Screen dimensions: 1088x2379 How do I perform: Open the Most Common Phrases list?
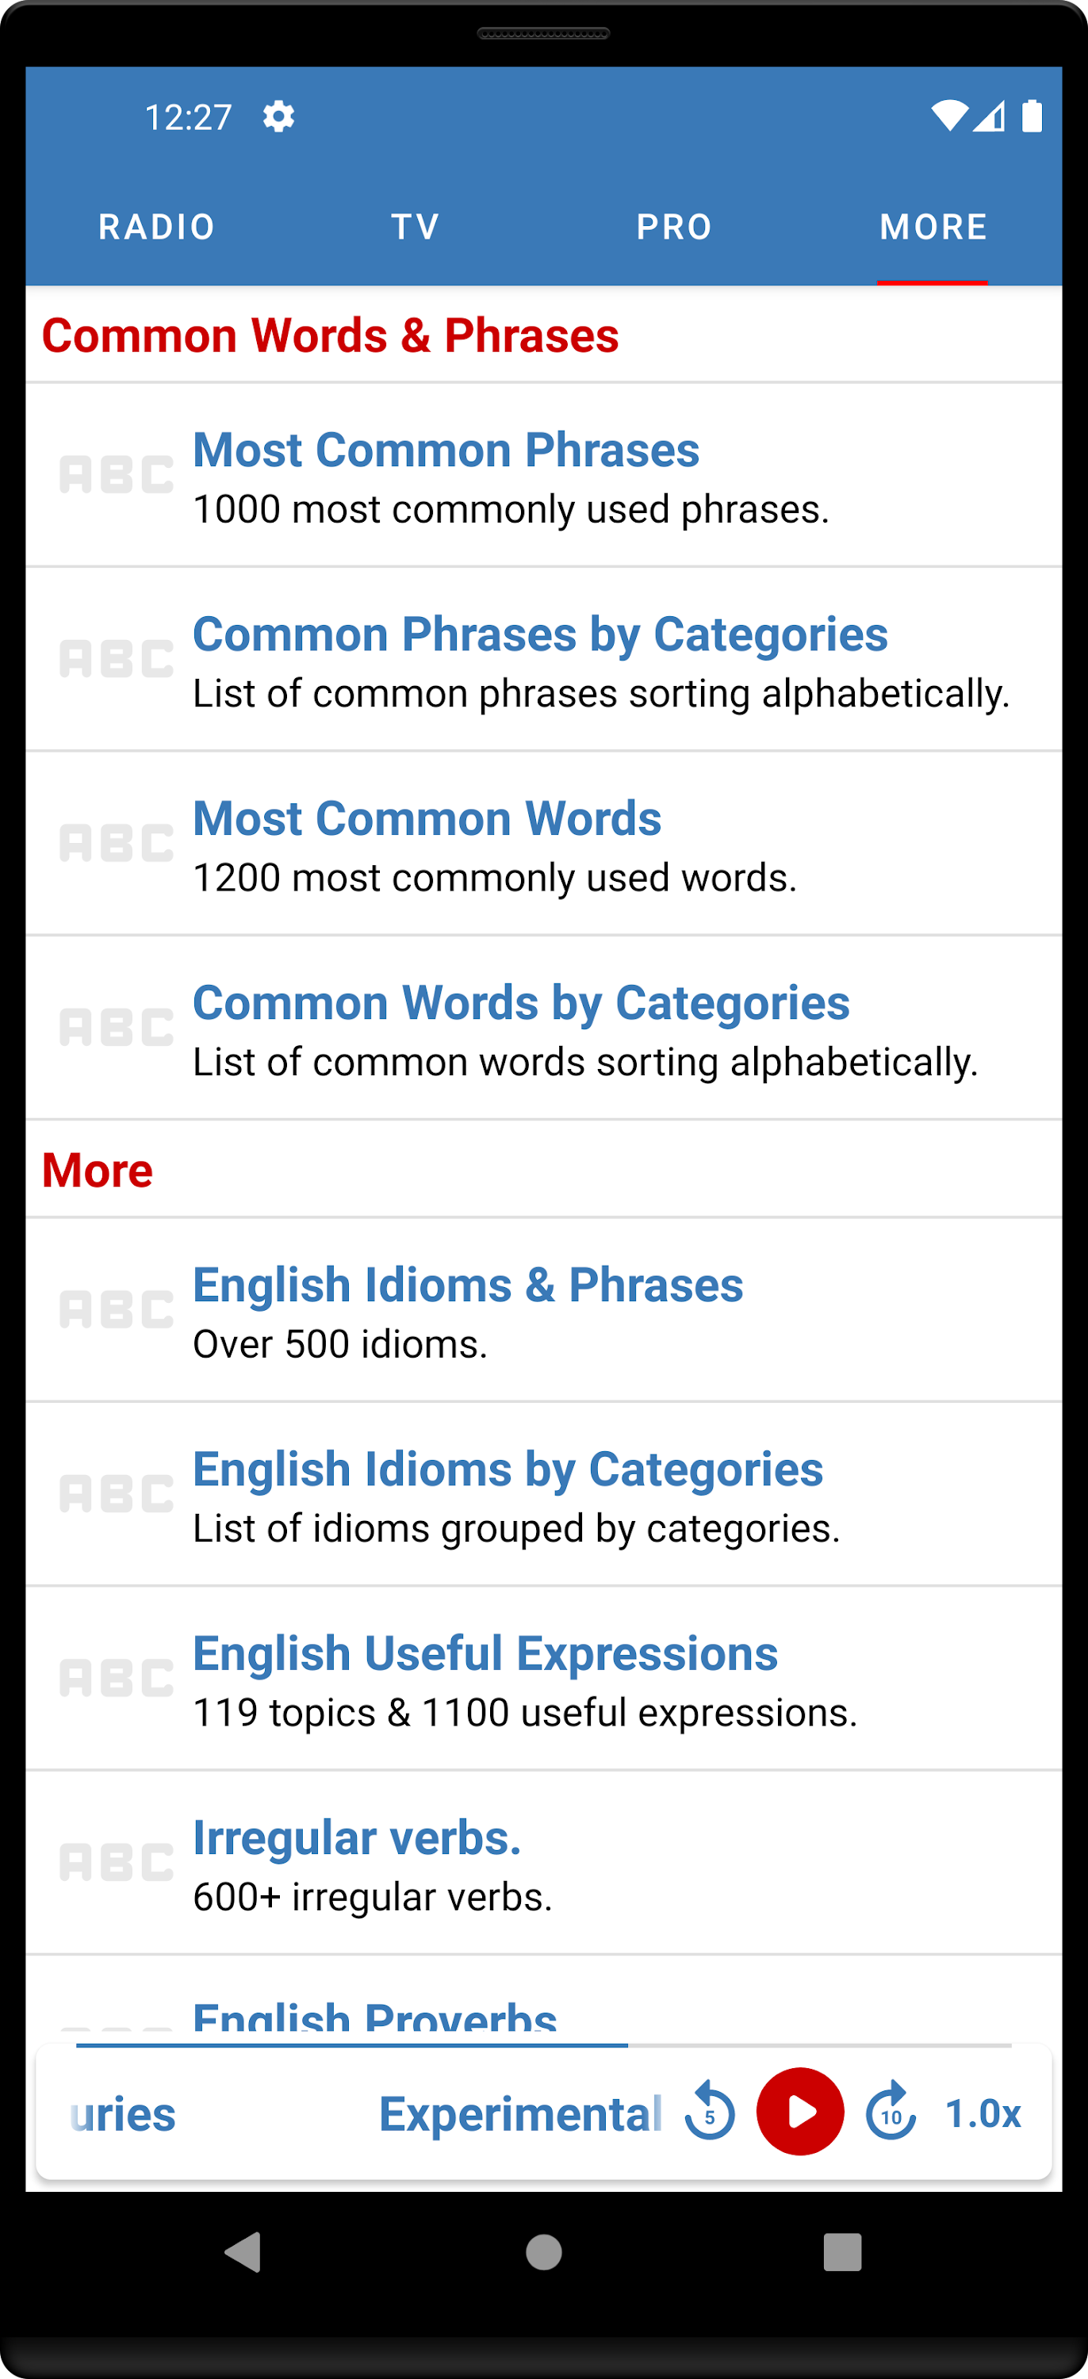coord(446,450)
